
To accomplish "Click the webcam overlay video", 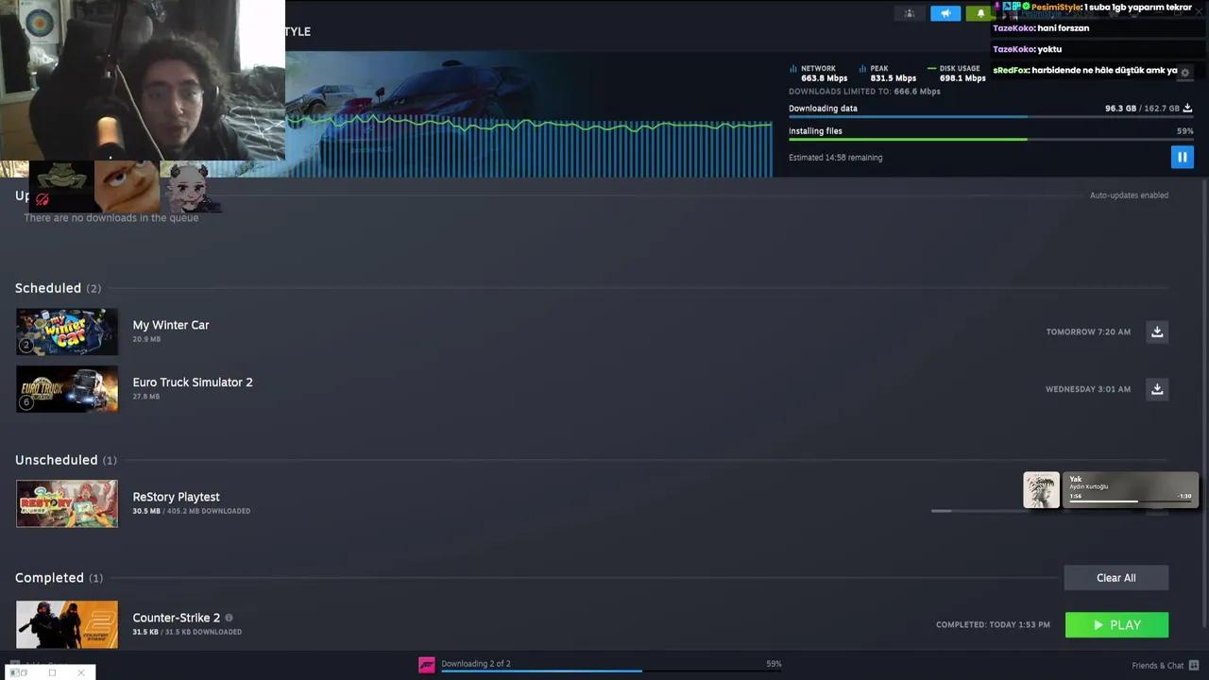I will point(142,80).
